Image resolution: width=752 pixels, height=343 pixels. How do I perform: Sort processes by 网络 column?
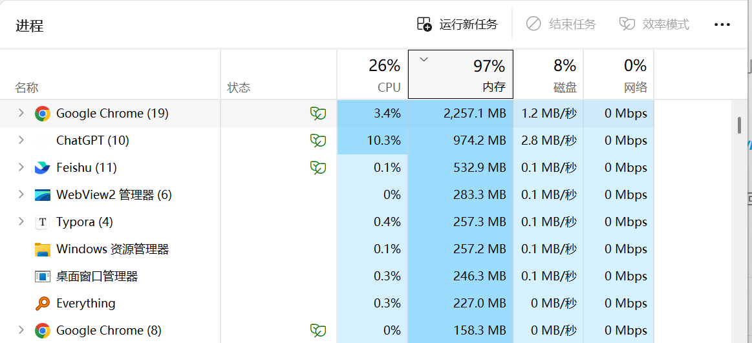tap(619, 75)
